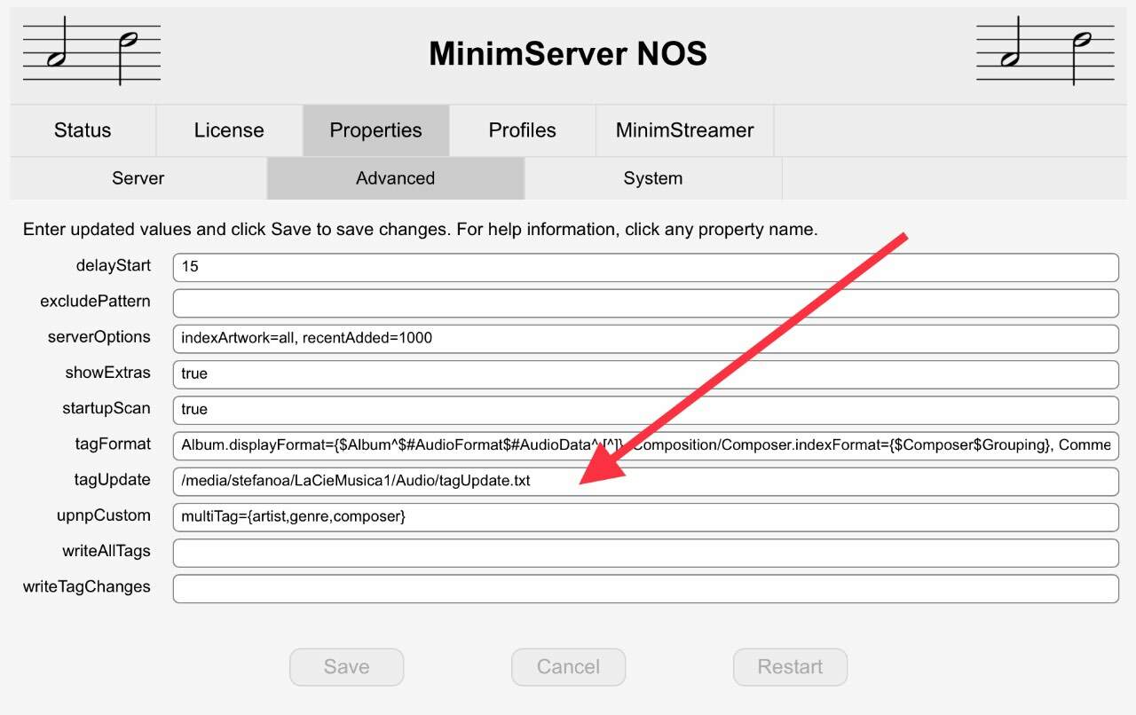Open the MinimStreamer tab
This screenshot has height=715, width=1136.
point(685,130)
